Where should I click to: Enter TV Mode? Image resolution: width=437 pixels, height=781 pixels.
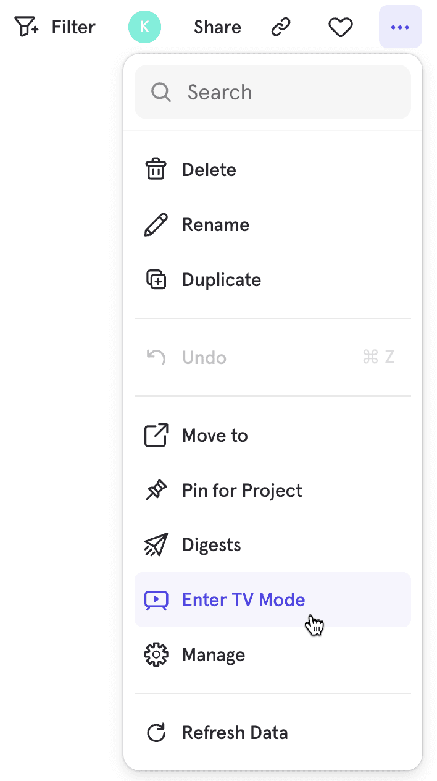(243, 600)
